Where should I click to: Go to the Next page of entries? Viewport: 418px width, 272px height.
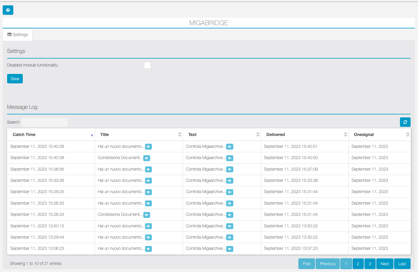385,264
